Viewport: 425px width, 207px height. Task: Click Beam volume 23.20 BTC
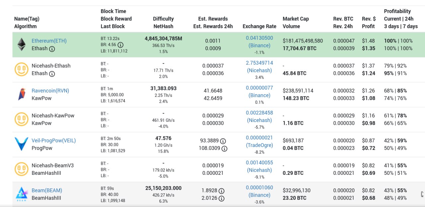(x=295, y=198)
